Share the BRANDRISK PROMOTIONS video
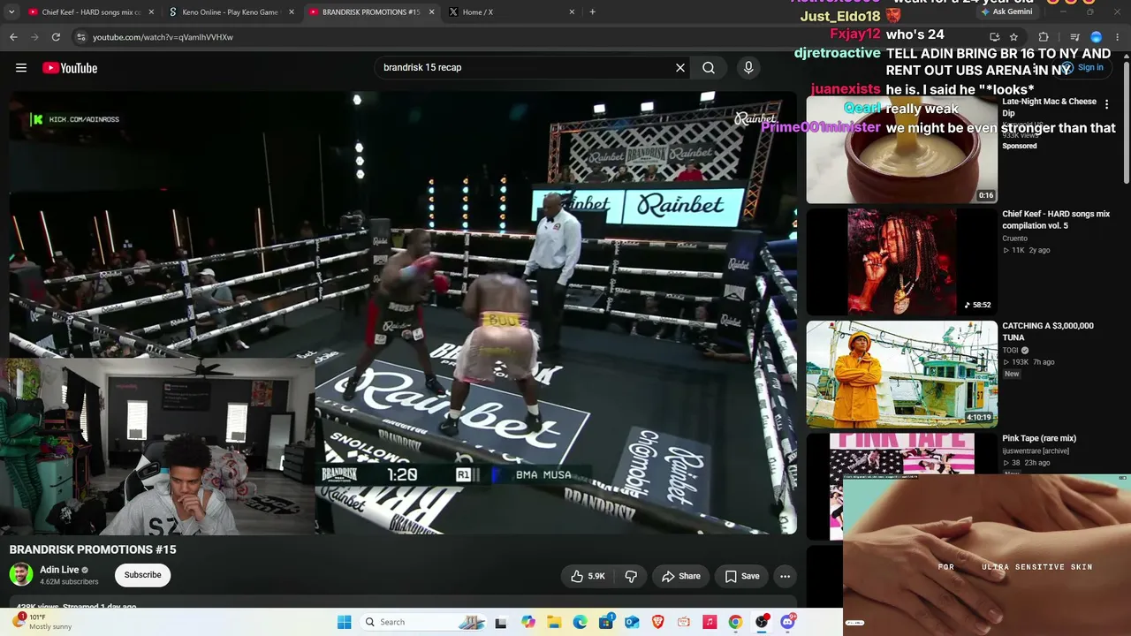This screenshot has width=1131, height=636. pos(681,576)
